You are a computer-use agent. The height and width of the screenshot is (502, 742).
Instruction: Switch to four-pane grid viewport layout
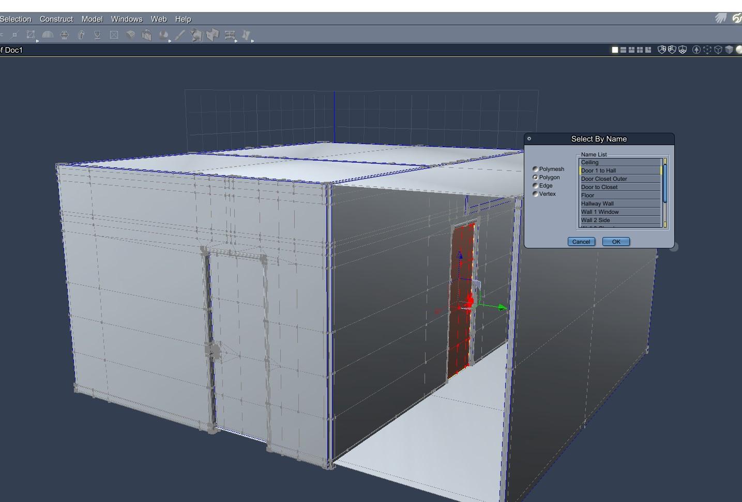tap(640, 50)
